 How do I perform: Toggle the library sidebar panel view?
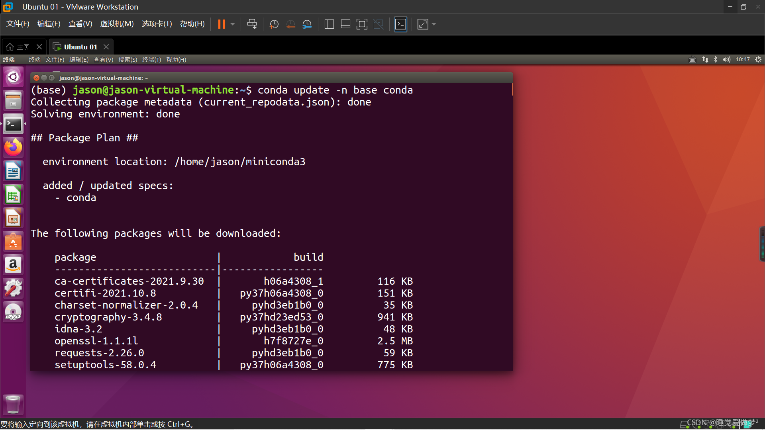329,24
